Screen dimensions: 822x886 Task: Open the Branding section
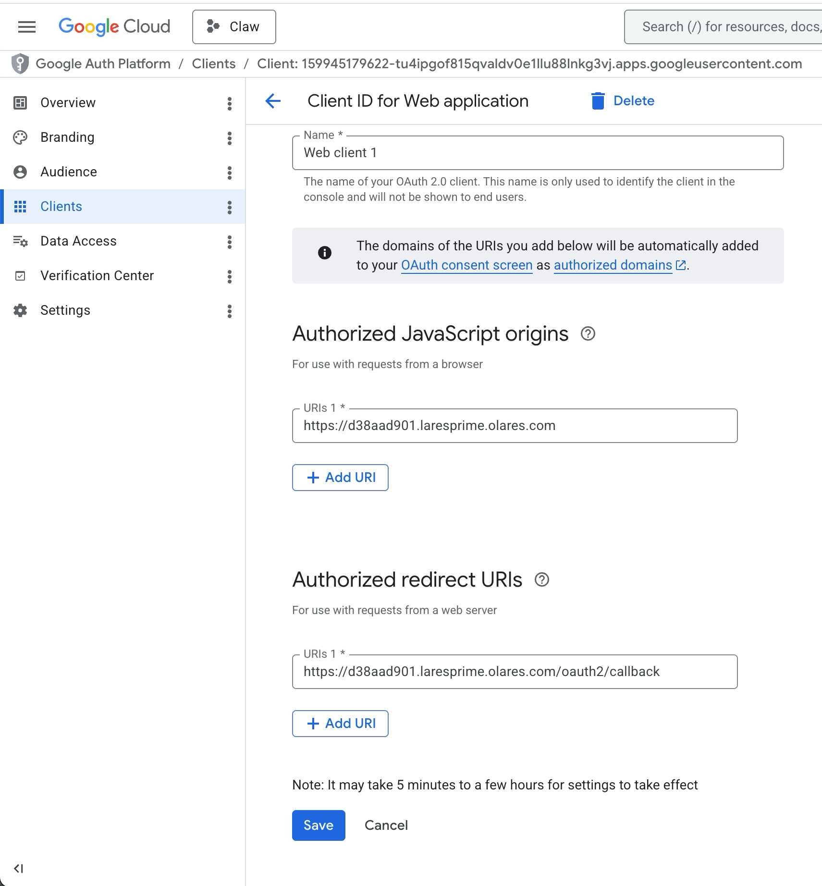tap(67, 137)
